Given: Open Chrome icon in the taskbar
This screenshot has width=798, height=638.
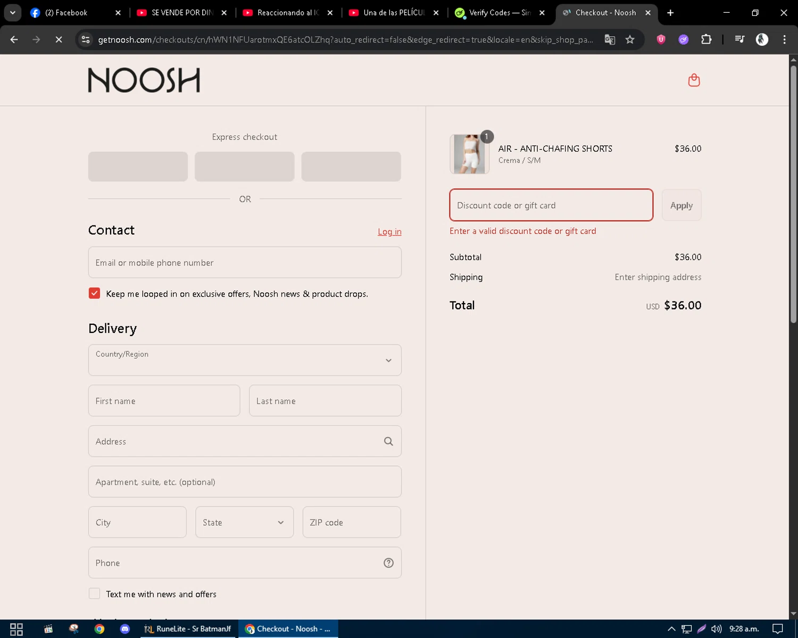Looking at the screenshot, I should (99, 629).
